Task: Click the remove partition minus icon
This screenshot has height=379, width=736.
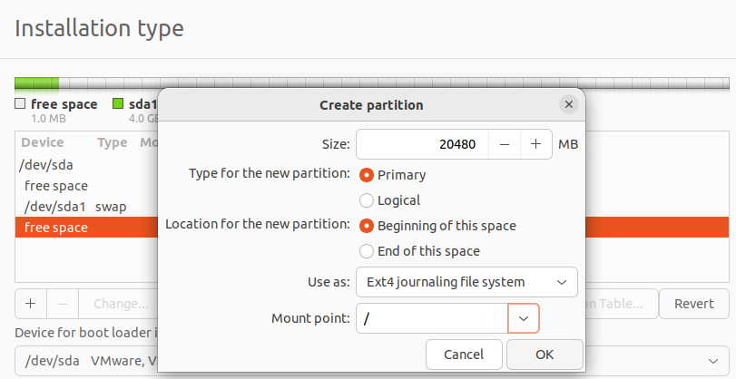Action: tap(63, 304)
